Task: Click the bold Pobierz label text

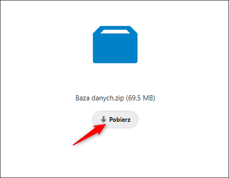Action: pyautogui.click(x=120, y=120)
